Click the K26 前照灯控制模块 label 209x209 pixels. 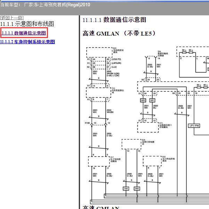pos(148,142)
